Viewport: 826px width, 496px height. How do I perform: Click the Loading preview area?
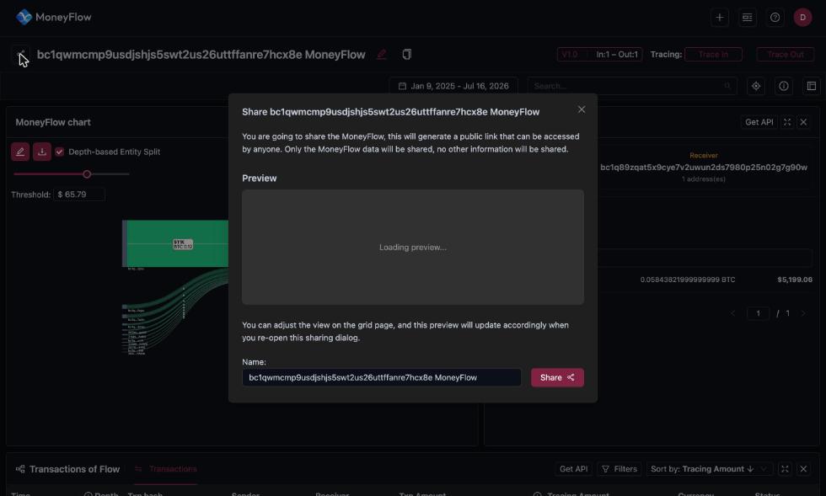tap(413, 247)
